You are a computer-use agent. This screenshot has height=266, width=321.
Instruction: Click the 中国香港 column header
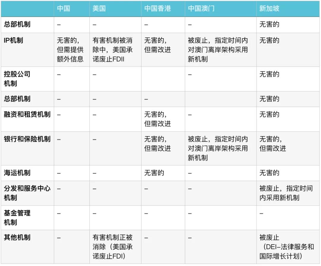(x=158, y=9)
